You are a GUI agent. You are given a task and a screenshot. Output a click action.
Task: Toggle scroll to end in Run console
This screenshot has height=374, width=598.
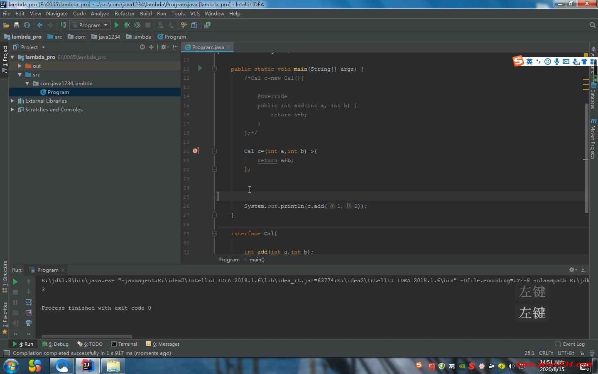[29, 312]
